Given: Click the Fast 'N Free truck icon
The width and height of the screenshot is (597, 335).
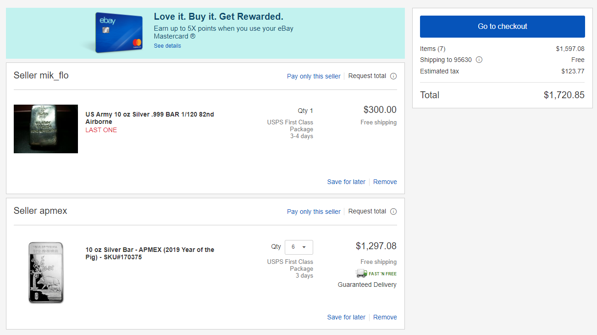Looking at the screenshot, I should 362,274.
